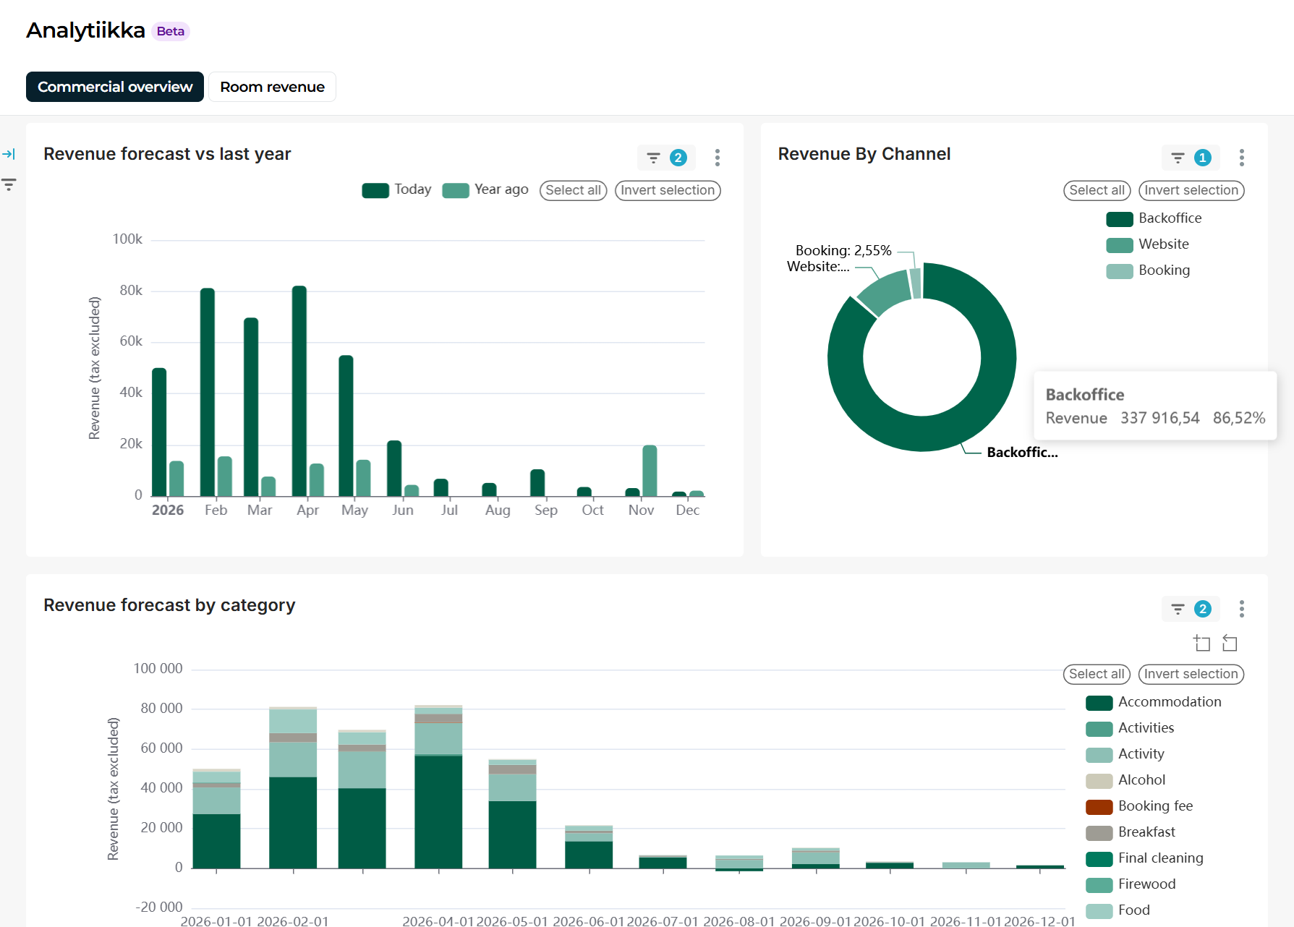Switch to Room revenue tab
Image resolution: width=1294 pixels, height=927 pixels.
click(x=273, y=87)
